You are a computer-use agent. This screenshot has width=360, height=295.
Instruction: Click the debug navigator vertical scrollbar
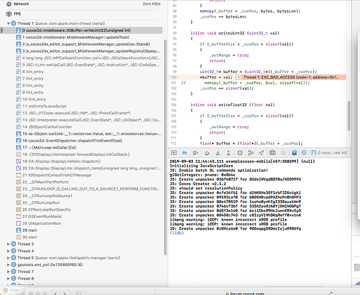[x=165, y=147]
